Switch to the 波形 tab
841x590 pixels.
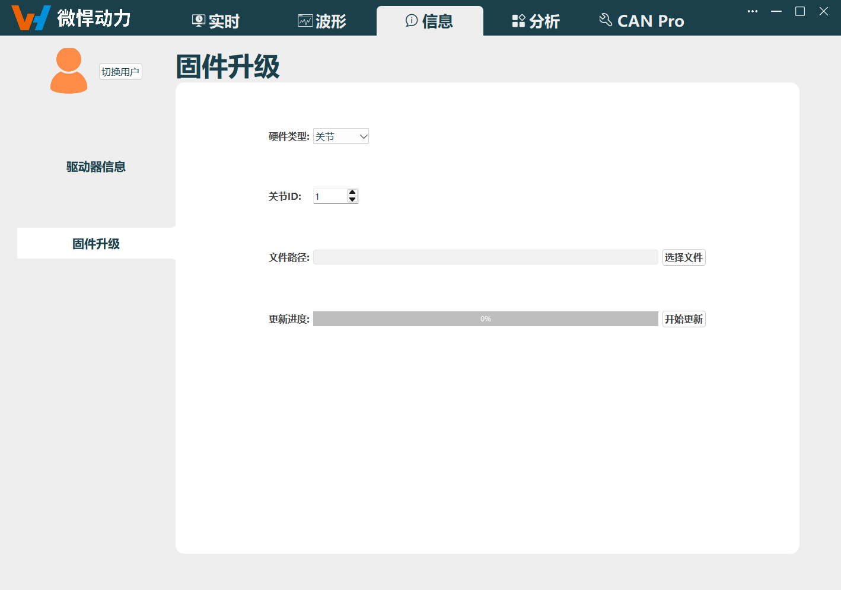[x=321, y=21]
